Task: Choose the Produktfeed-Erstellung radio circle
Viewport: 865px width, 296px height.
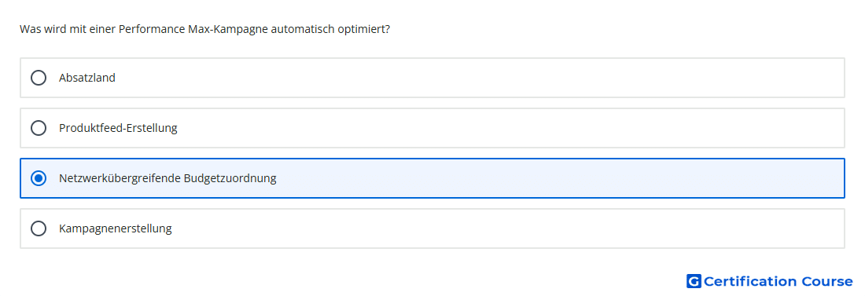Action: (x=39, y=128)
